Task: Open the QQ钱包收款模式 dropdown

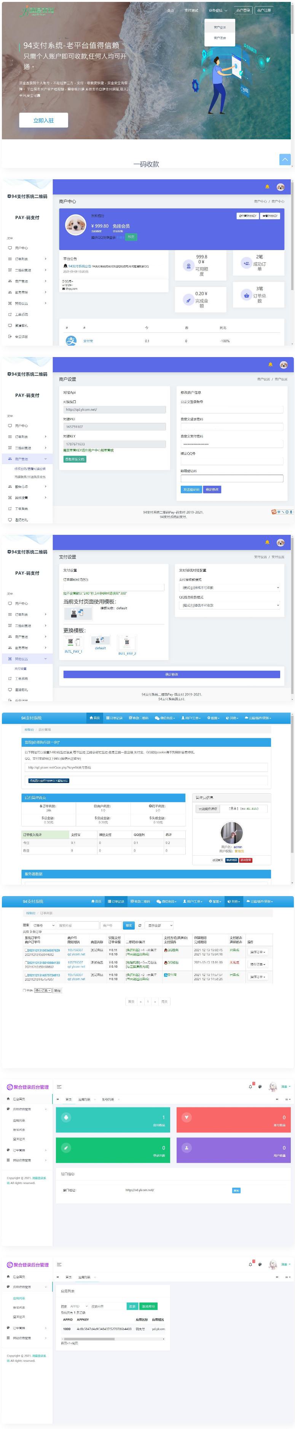Action: click(x=230, y=605)
